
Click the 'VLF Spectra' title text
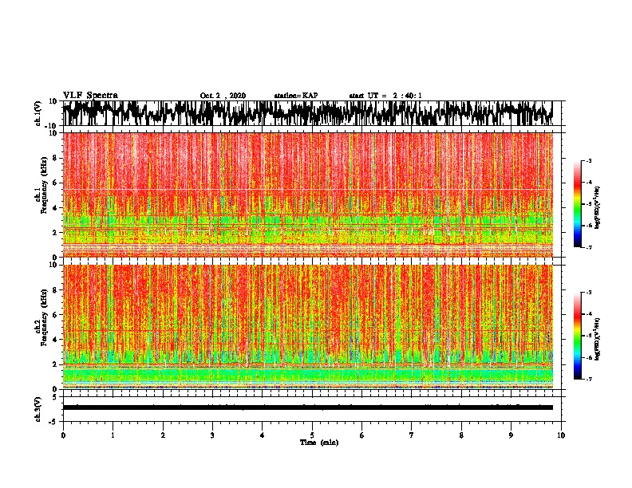[x=90, y=96]
